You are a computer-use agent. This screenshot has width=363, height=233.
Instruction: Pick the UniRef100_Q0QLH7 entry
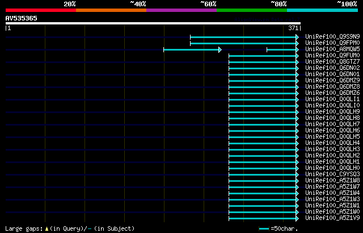click(x=332, y=124)
